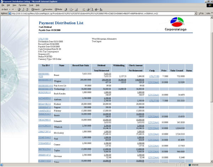Open the 123123AA1 Cusip link in Cramer row

[x=153, y=146]
